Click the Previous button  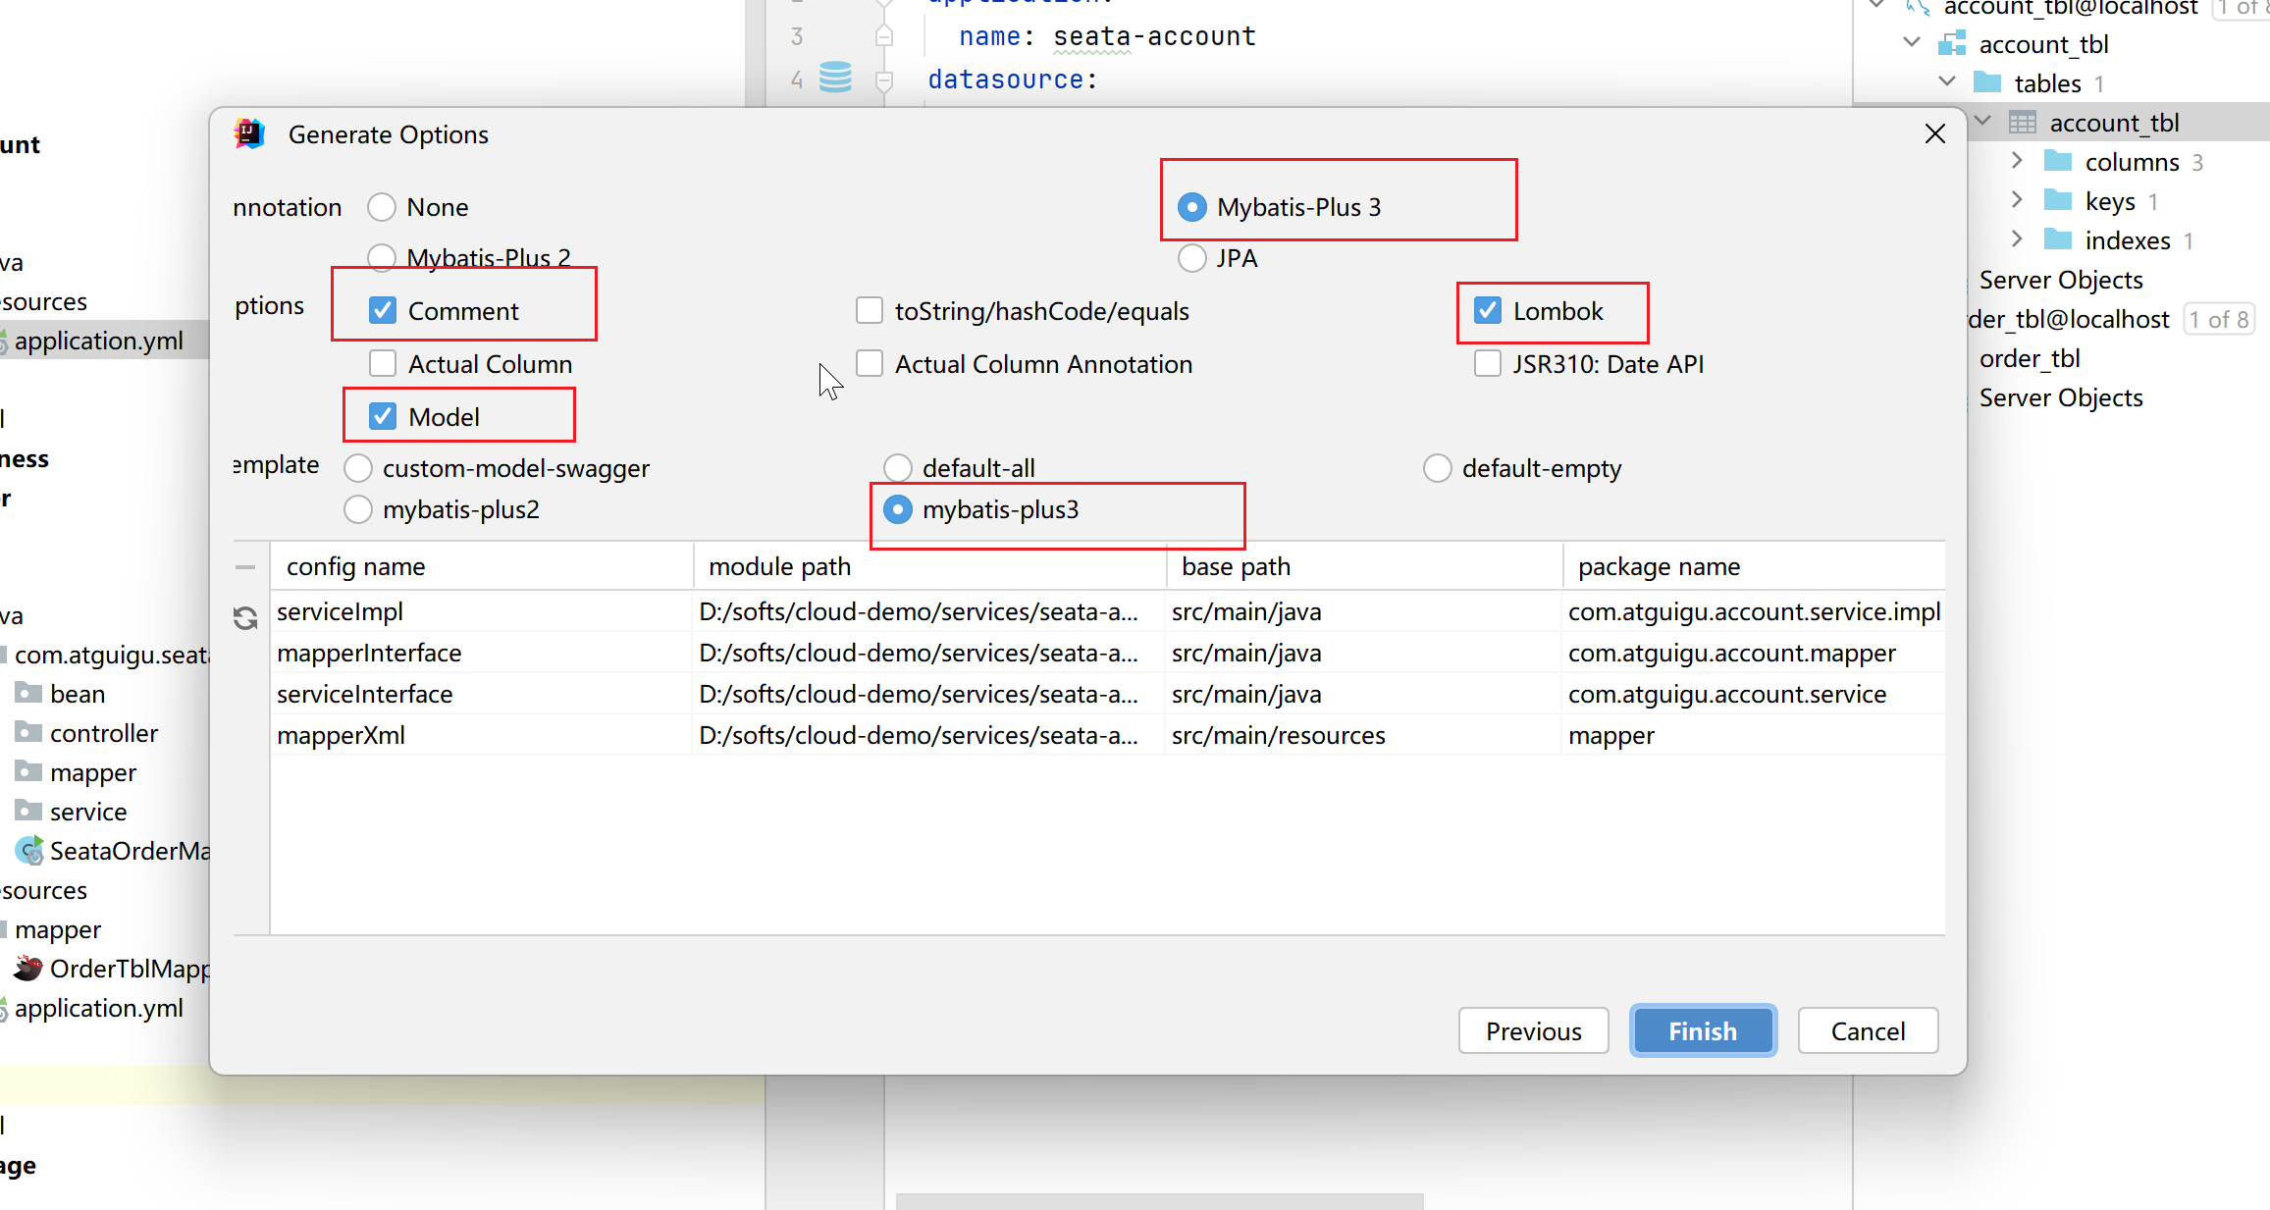pyautogui.click(x=1533, y=1031)
